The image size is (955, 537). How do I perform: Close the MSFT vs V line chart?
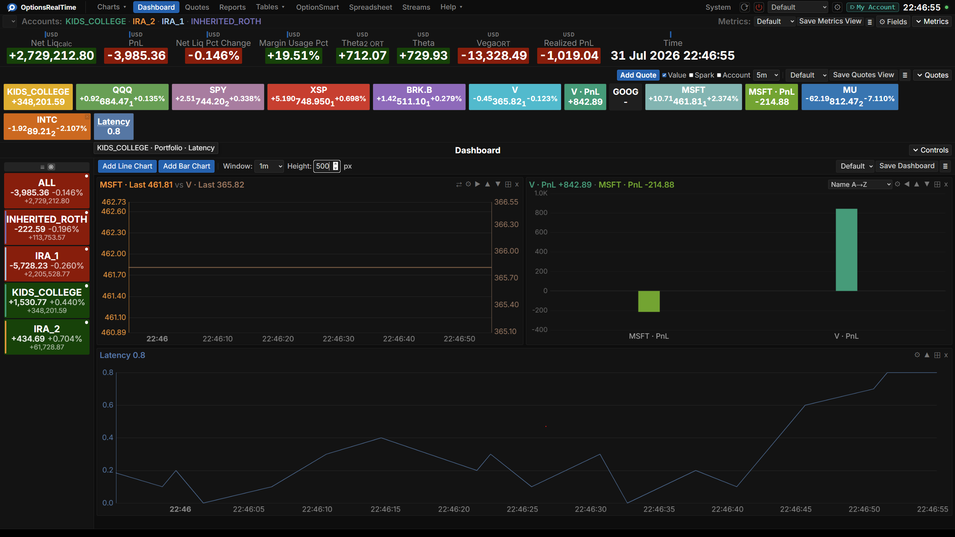tap(517, 184)
